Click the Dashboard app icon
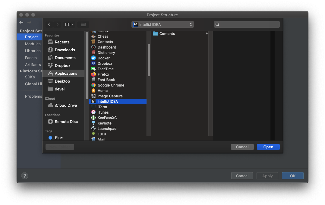325x205 pixels. click(x=93, y=47)
